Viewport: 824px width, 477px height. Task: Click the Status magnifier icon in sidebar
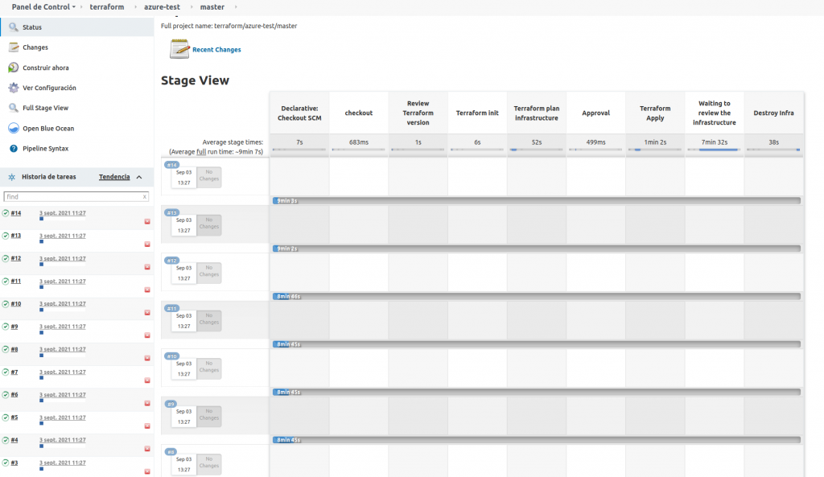coord(14,27)
